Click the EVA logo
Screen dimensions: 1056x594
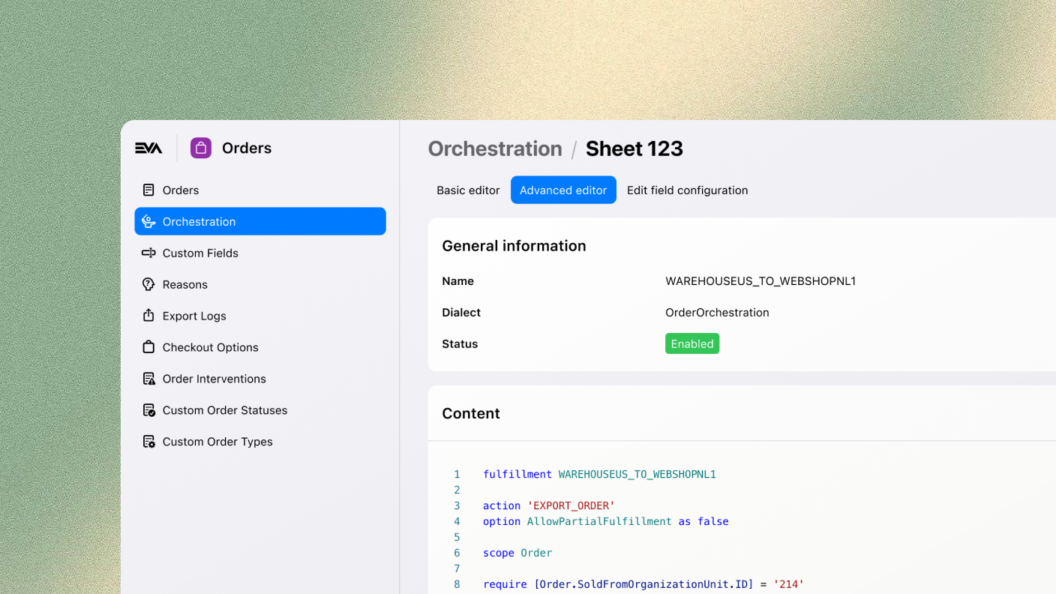[x=148, y=148]
